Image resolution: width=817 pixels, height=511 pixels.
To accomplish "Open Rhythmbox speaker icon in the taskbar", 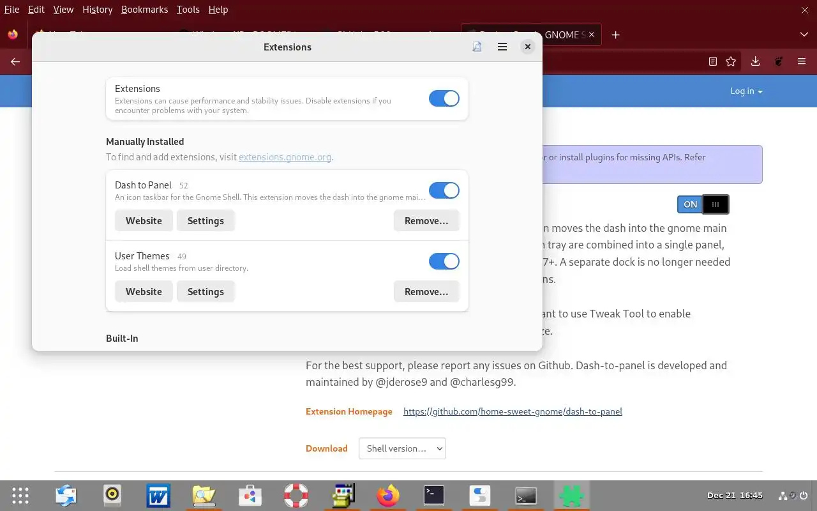I will [x=112, y=496].
